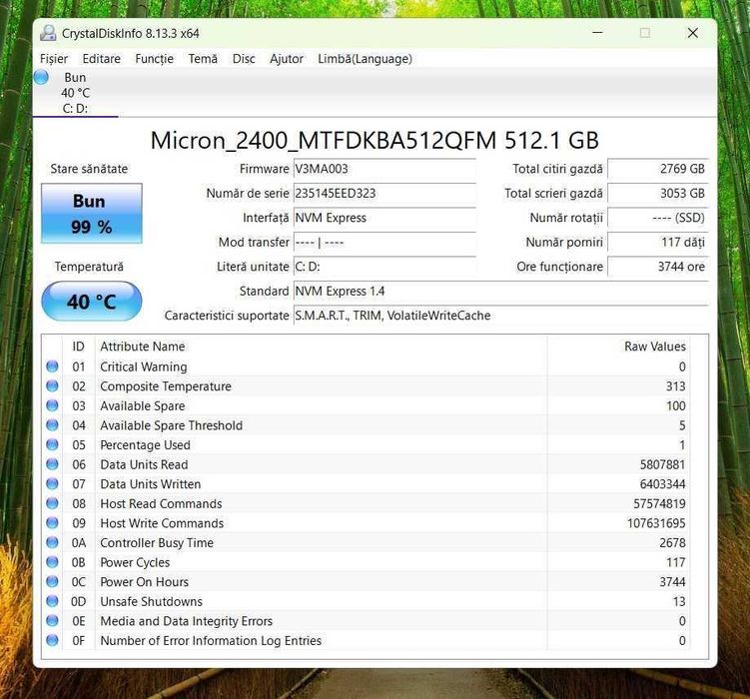Viewport: 750px width, 699px height.
Task: Click status orb for Percentage Used row
Action: (x=52, y=445)
